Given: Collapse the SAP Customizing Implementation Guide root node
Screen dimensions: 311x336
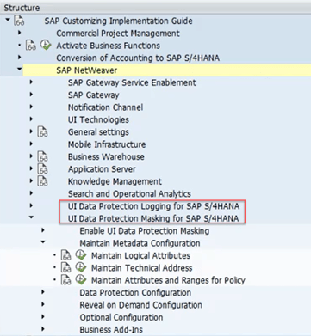Looking at the screenshot, I should 8,20.
